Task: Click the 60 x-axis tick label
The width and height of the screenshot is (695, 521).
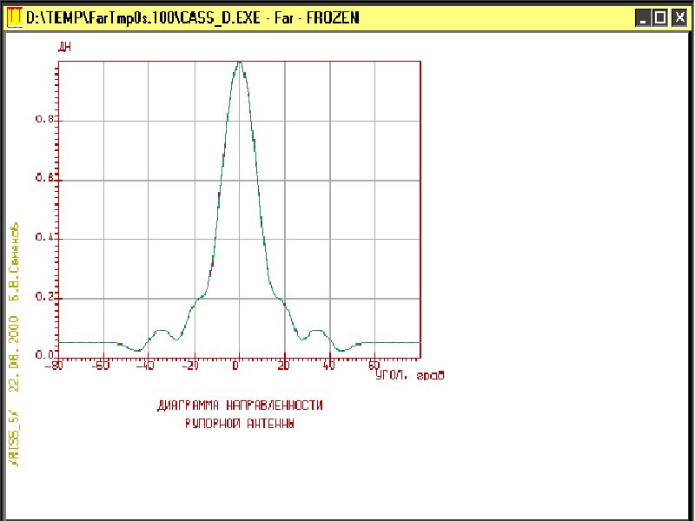Action: pos(374,366)
